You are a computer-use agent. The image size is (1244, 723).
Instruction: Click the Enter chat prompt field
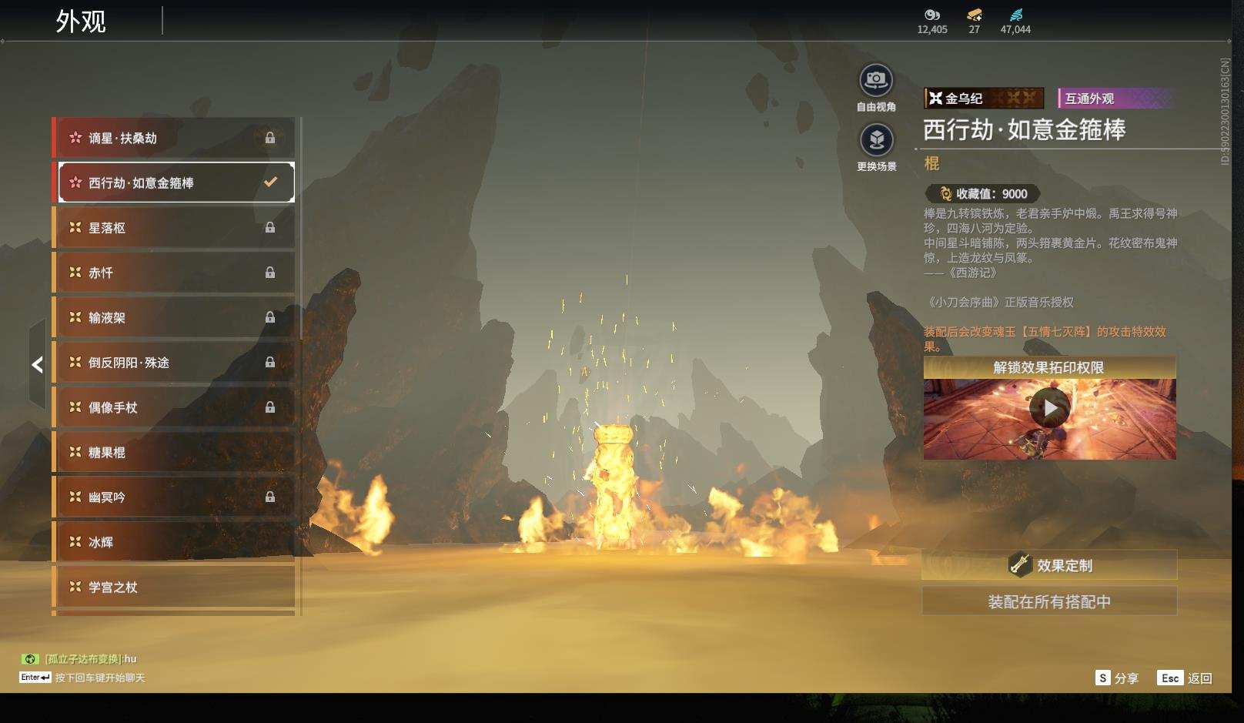82,678
